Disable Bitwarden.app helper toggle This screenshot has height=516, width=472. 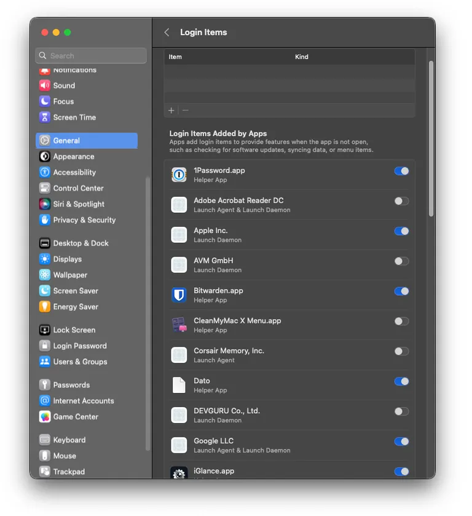[x=401, y=292]
